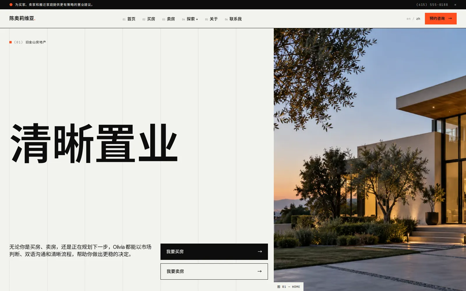
Task: Click the image icon beside 01 — HOME
Action: (x=279, y=287)
